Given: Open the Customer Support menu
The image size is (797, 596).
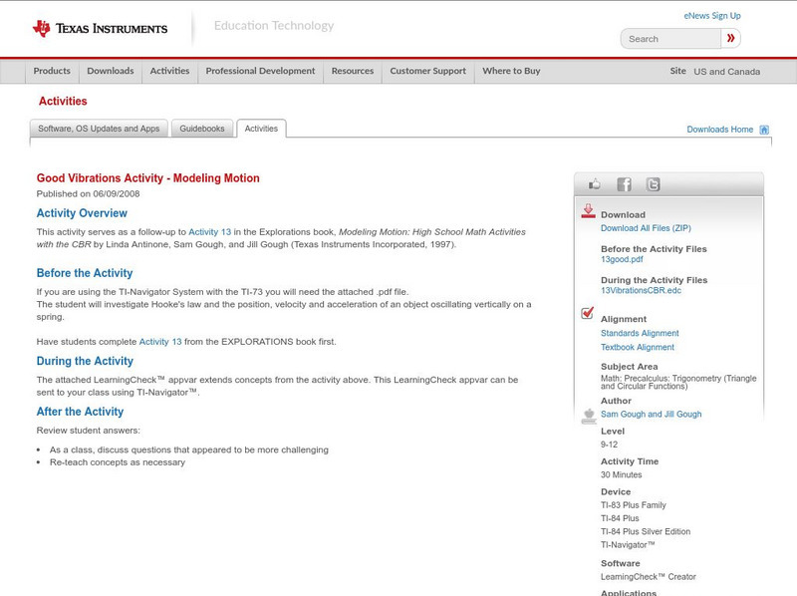Looking at the screenshot, I should click(426, 71).
